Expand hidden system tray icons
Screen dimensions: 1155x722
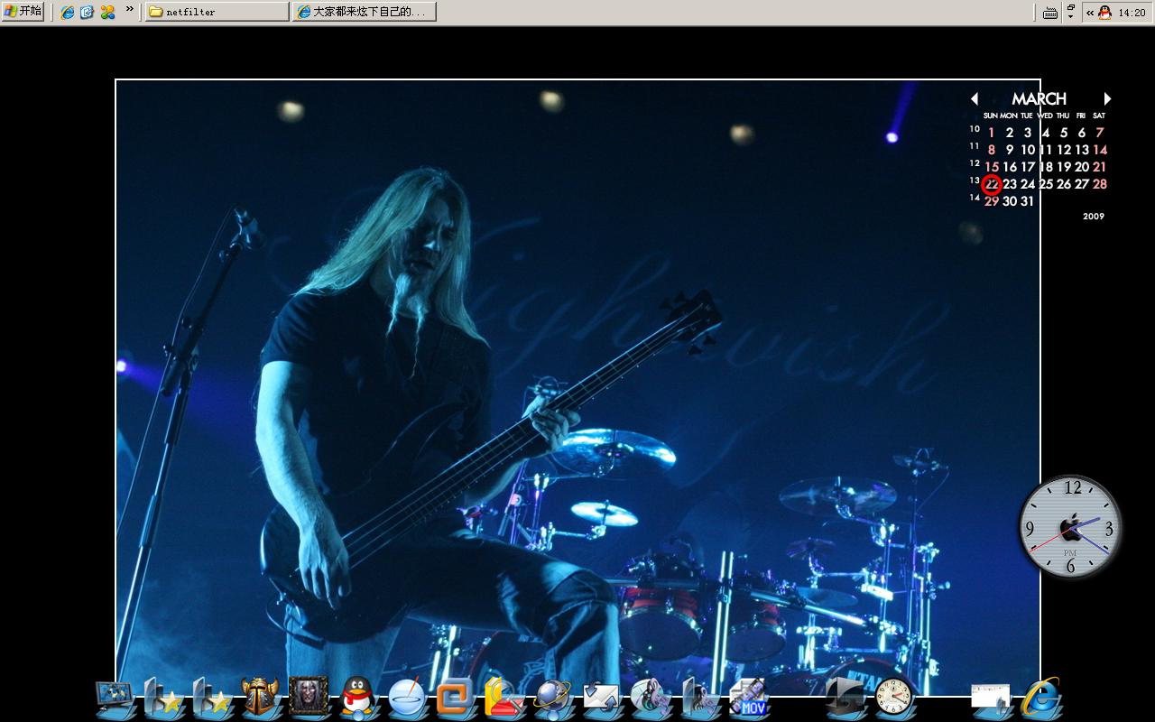click(1089, 13)
